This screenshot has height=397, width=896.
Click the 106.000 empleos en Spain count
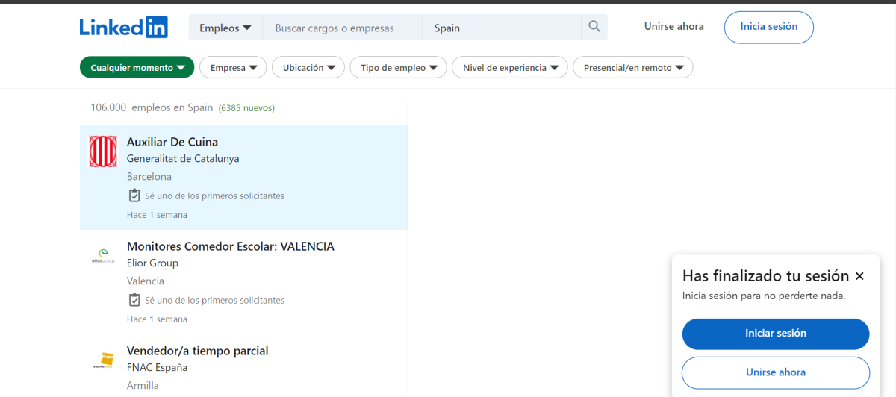[152, 107]
